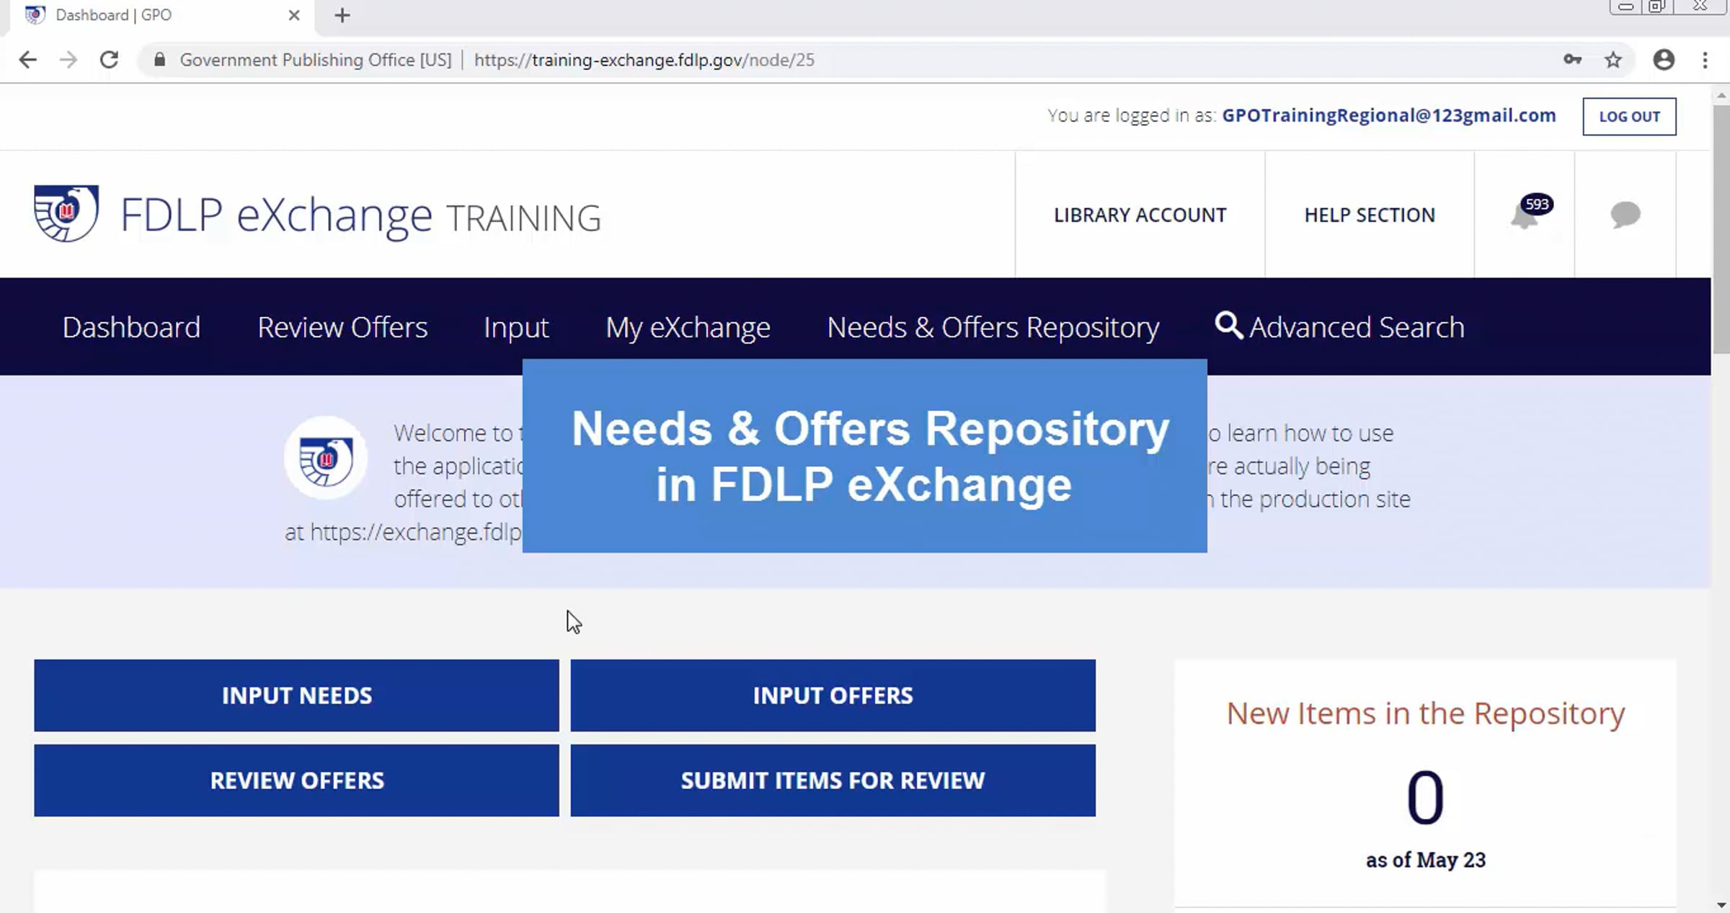This screenshot has height=913, width=1730.
Task: Click the New Items in the Repository heading
Action: pos(1425,713)
